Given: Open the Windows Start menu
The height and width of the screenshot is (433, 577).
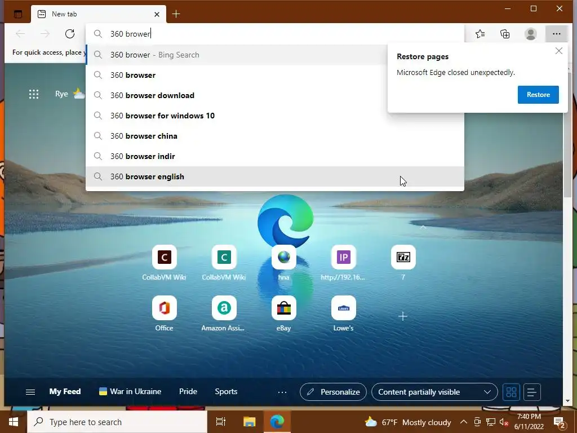Looking at the screenshot, I should 14,422.
